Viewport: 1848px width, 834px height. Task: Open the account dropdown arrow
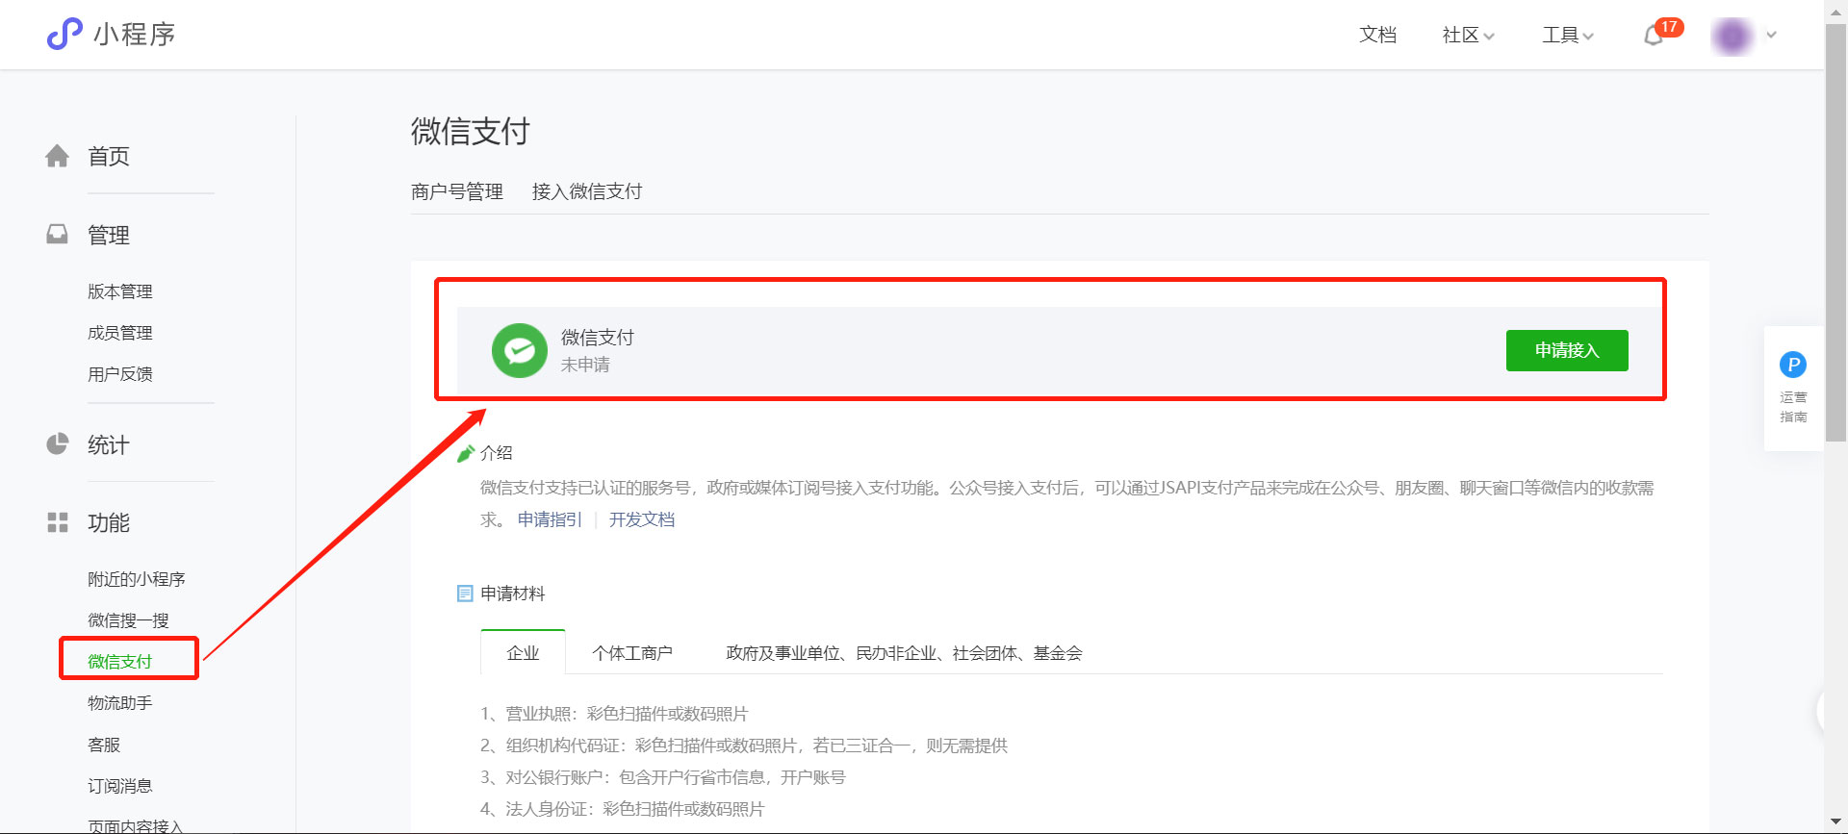point(1771,36)
